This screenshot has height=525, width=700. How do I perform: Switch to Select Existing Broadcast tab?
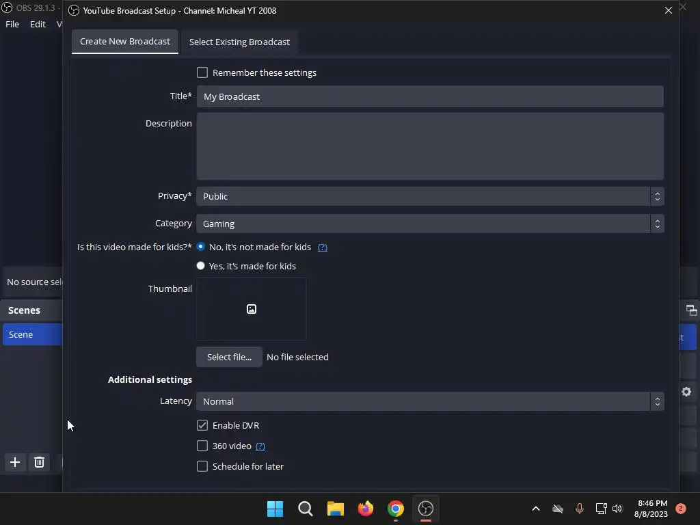(239, 42)
